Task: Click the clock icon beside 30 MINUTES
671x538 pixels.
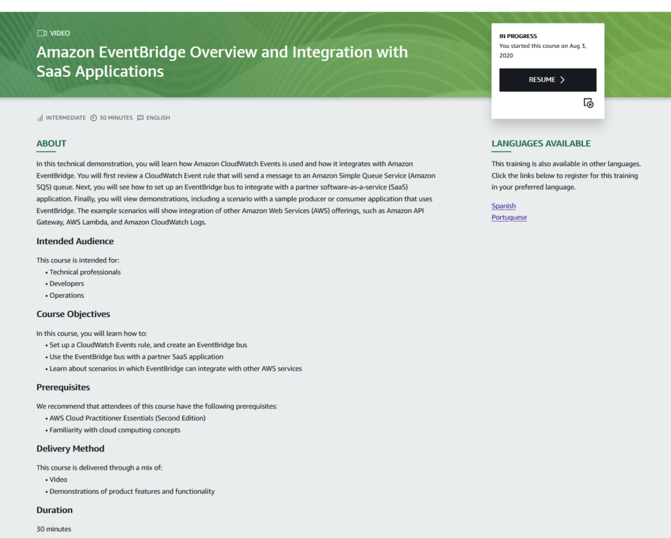Action: coord(94,118)
